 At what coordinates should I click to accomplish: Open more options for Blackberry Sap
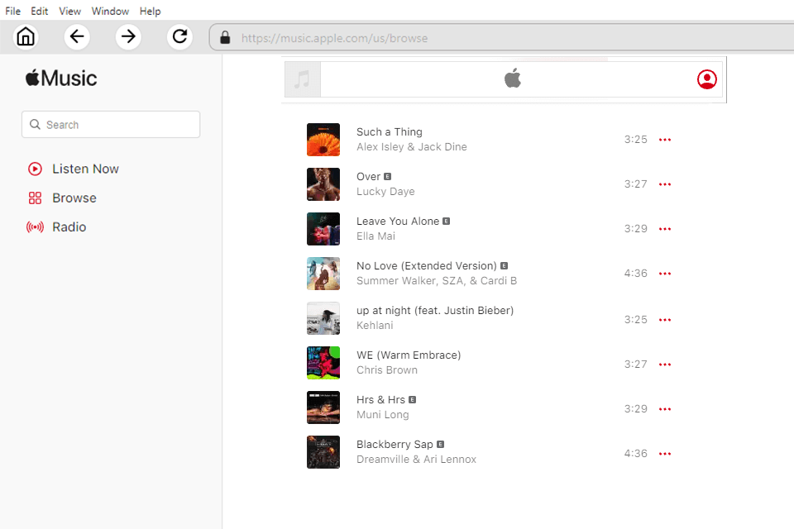(665, 454)
